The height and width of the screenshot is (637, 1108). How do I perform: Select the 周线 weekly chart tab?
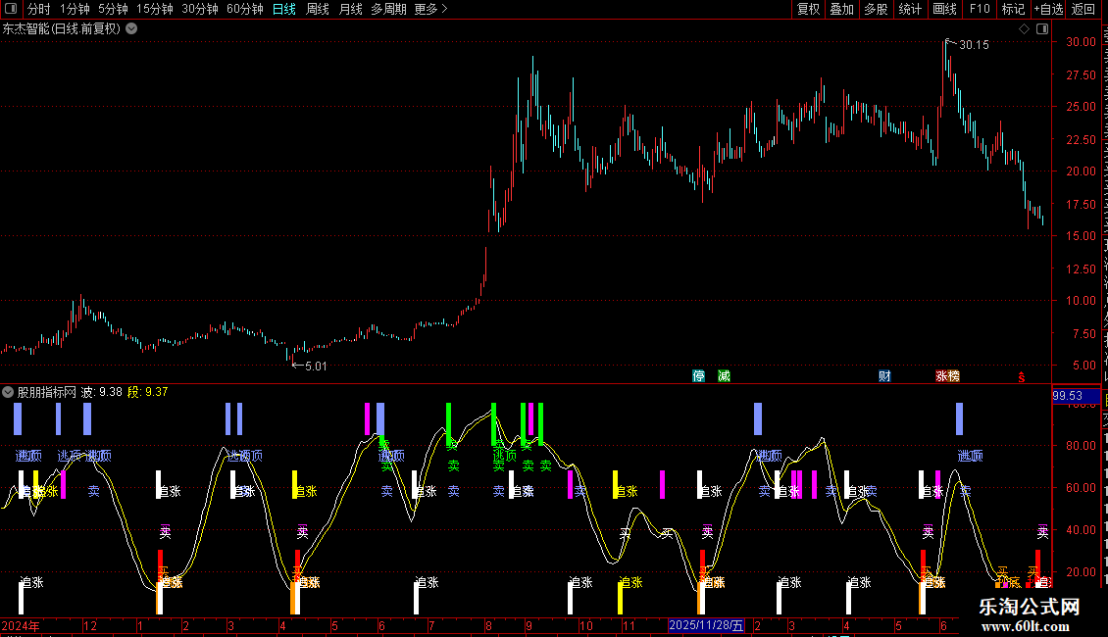[x=318, y=9]
